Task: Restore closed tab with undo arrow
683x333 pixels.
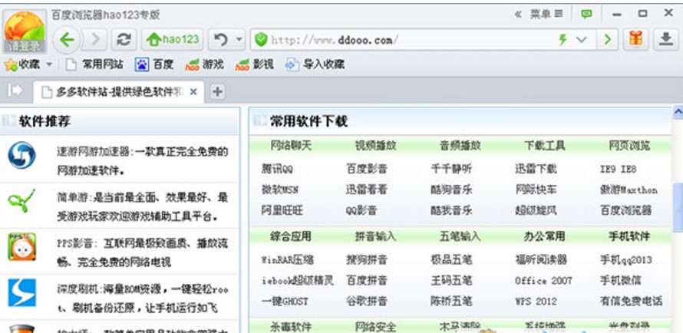Action: pyautogui.click(x=221, y=40)
